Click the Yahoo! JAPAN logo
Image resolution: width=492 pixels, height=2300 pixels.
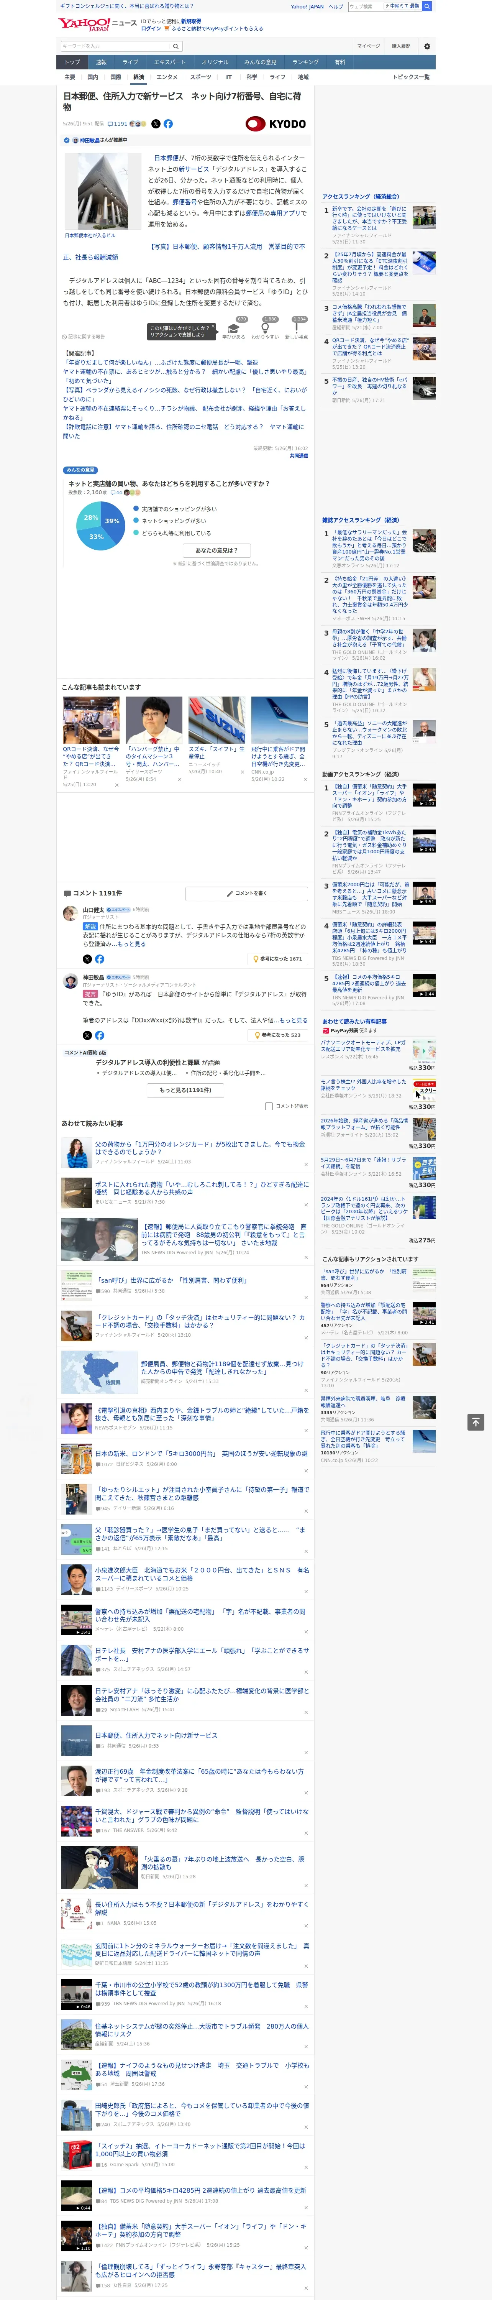tap(84, 24)
